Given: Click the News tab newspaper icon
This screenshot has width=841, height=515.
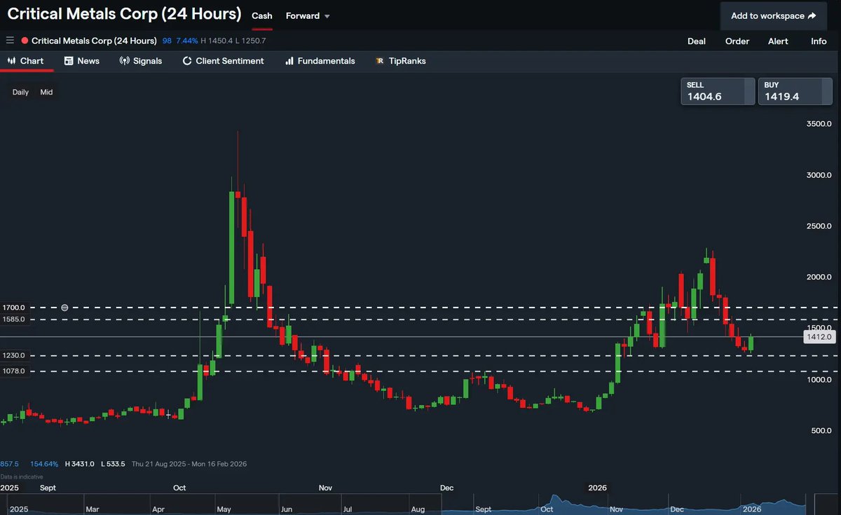Looking at the screenshot, I should pos(69,61).
